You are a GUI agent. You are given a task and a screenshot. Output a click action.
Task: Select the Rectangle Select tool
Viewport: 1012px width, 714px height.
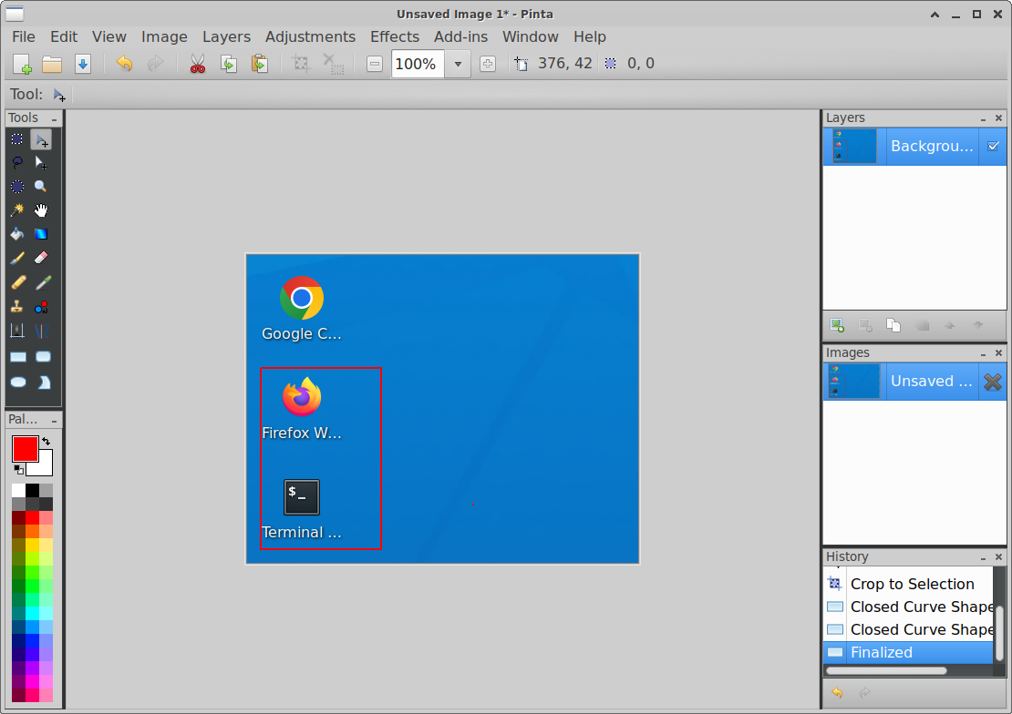point(17,139)
